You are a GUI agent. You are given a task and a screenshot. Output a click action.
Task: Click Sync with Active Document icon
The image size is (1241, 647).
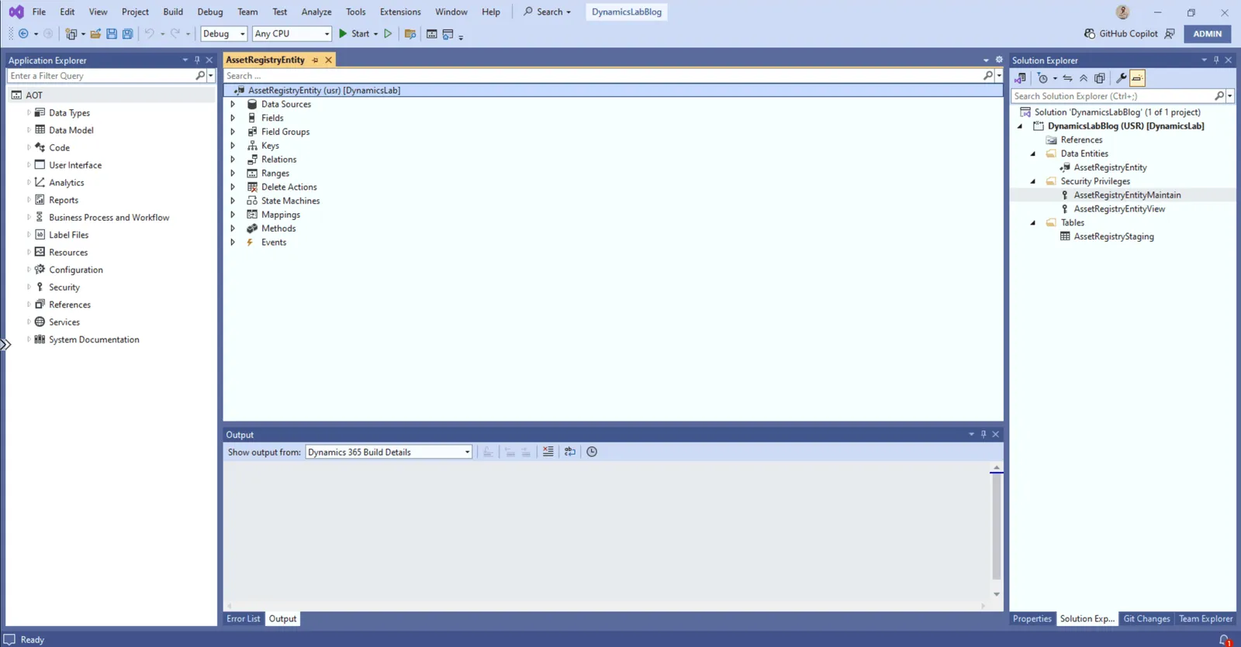click(1067, 78)
